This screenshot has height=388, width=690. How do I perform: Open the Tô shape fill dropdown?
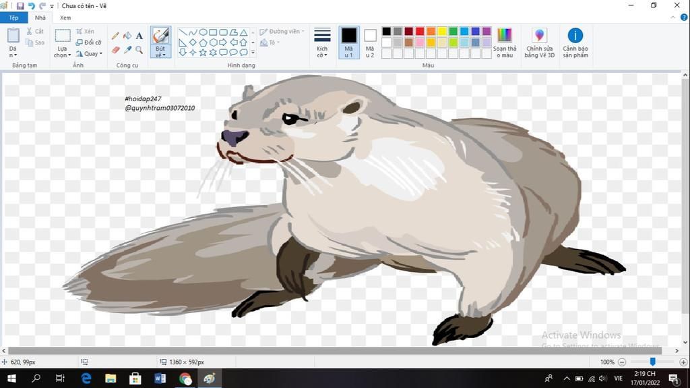(270, 43)
